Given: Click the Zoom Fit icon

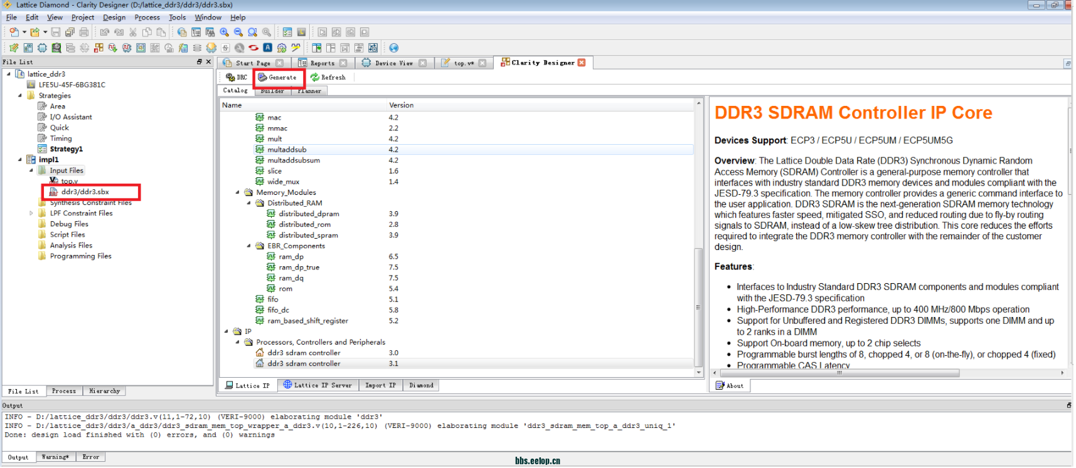Looking at the screenshot, I should [x=252, y=32].
